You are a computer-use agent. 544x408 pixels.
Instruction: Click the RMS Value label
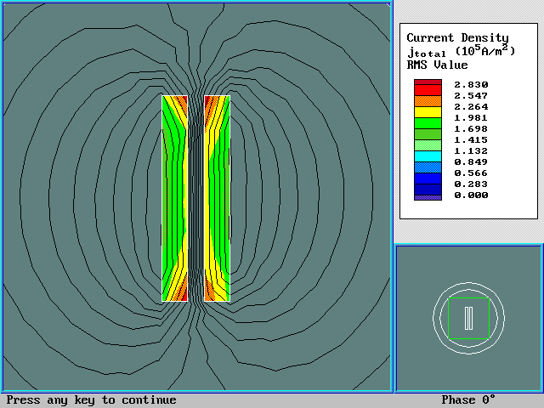point(437,65)
